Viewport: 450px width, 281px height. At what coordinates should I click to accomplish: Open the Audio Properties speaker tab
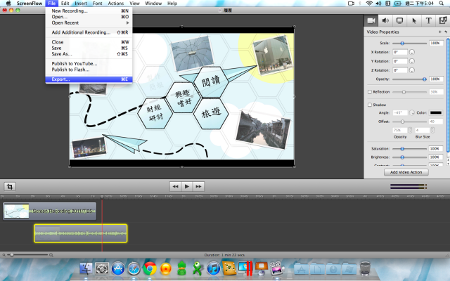click(x=385, y=20)
